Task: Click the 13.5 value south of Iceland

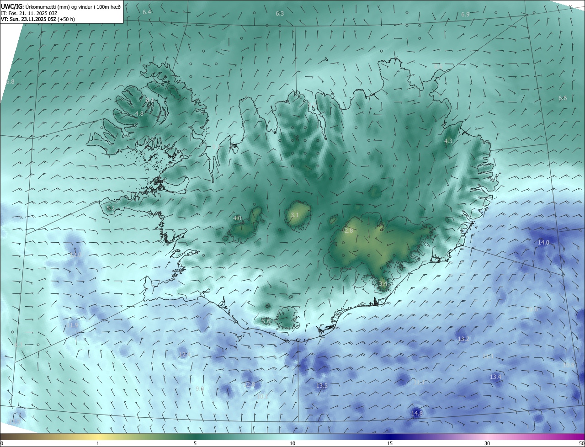Action: [322, 386]
